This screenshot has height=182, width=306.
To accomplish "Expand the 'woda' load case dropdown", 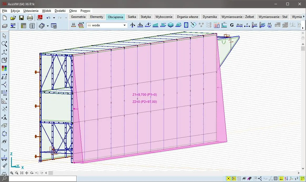I will (x=125, y=26).
